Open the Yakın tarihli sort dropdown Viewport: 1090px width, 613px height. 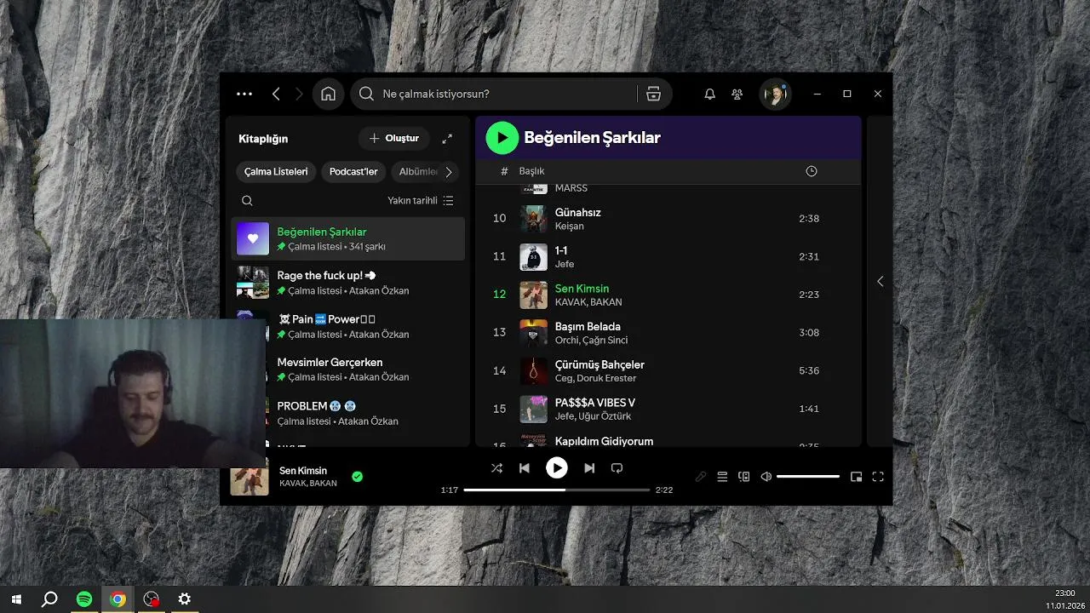(421, 201)
